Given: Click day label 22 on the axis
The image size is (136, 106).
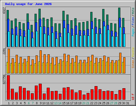Looking at the screenshot, I should [x=92, y=103].
